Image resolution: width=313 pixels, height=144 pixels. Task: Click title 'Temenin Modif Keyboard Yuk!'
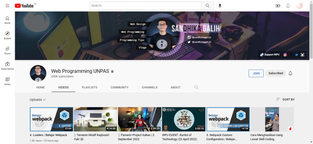(92, 137)
